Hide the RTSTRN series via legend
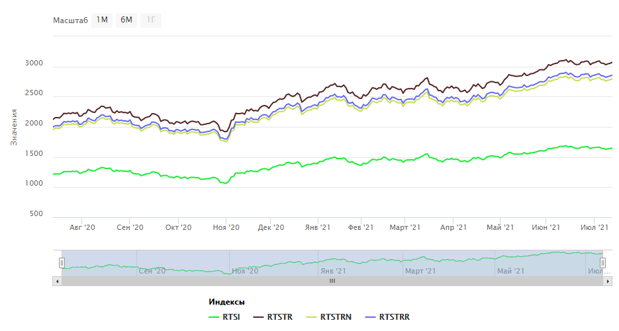Image resolution: width=619 pixels, height=331 pixels. 336,317
